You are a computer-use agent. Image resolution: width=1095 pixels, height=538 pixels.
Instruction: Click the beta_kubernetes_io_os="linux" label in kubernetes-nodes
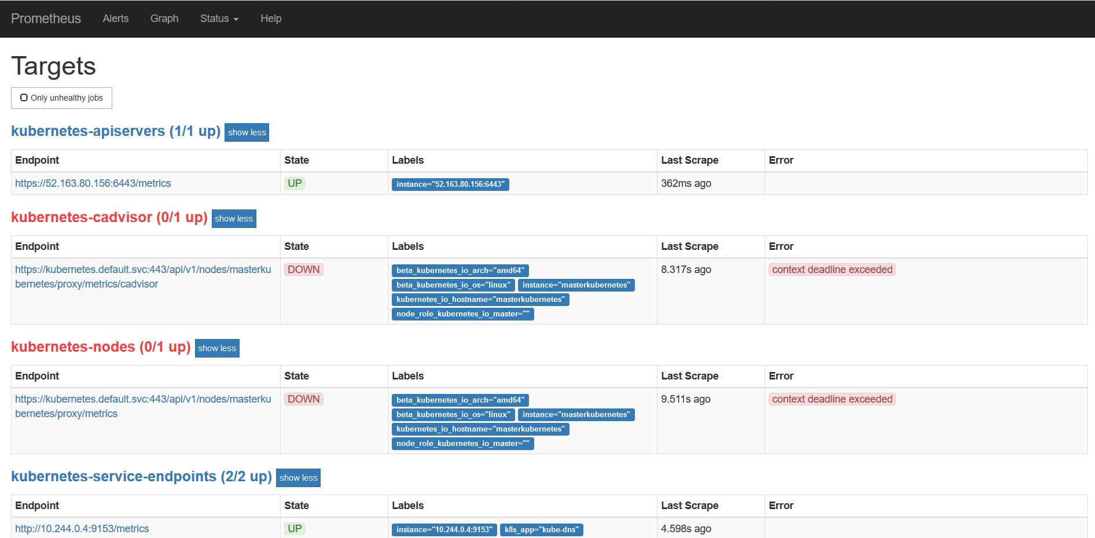(453, 414)
